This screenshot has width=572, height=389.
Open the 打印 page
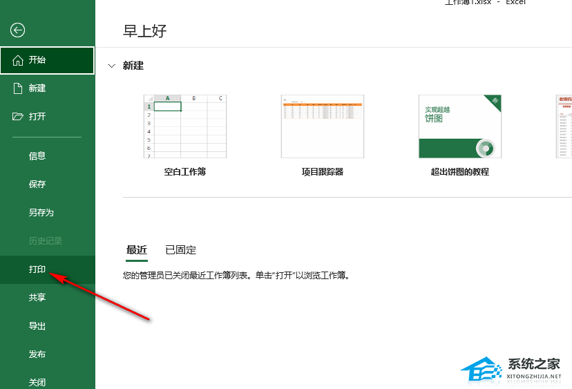coord(48,269)
